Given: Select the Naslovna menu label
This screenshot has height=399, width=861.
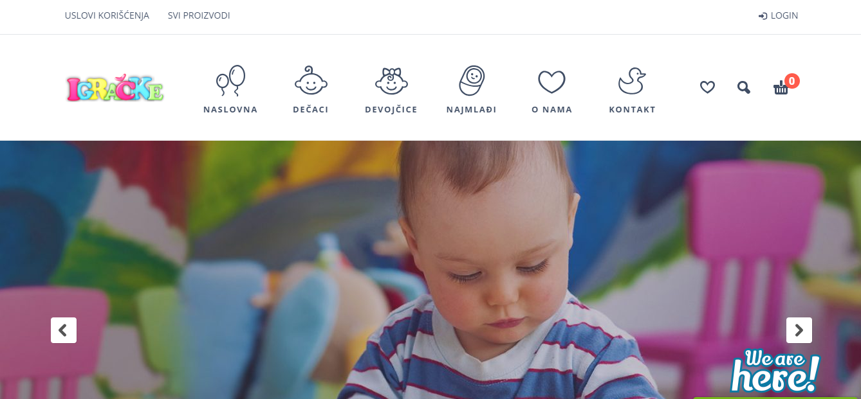Looking at the screenshot, I should click(230, 110).
